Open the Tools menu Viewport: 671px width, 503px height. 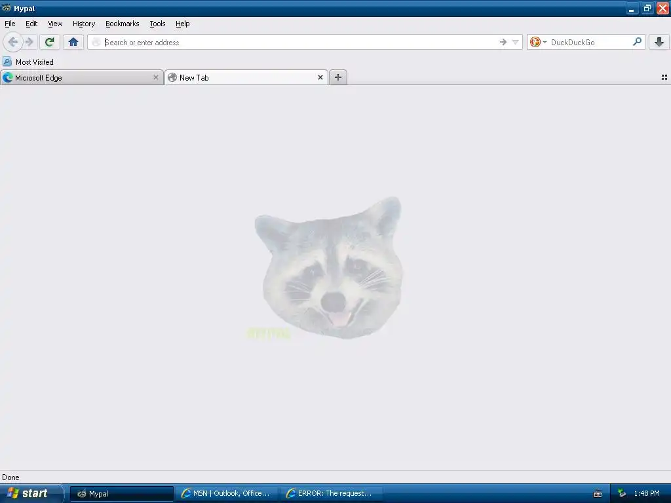point(157,24)
